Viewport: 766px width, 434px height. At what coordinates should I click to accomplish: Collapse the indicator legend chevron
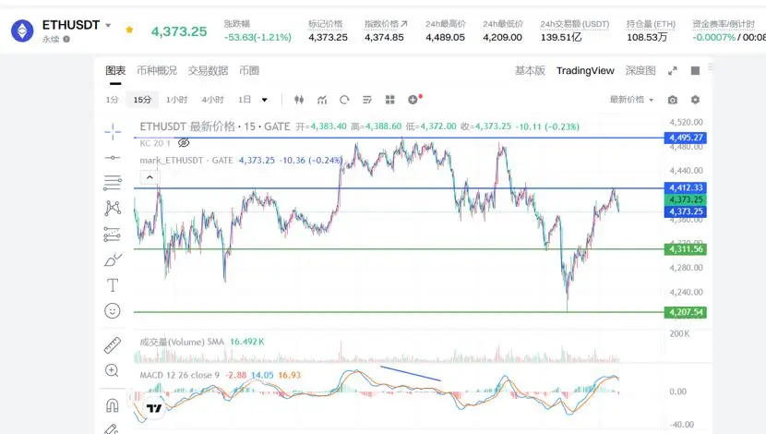tap(150, 177)
